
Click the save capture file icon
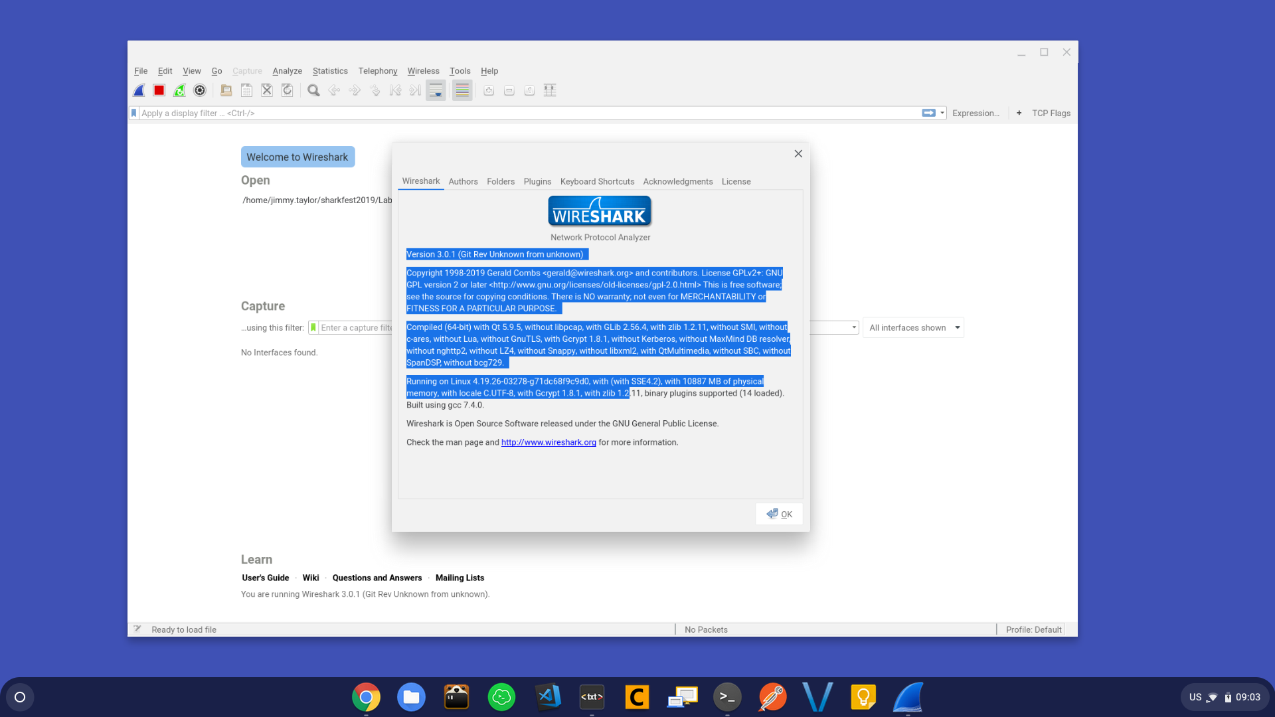(x=246, y=90)
